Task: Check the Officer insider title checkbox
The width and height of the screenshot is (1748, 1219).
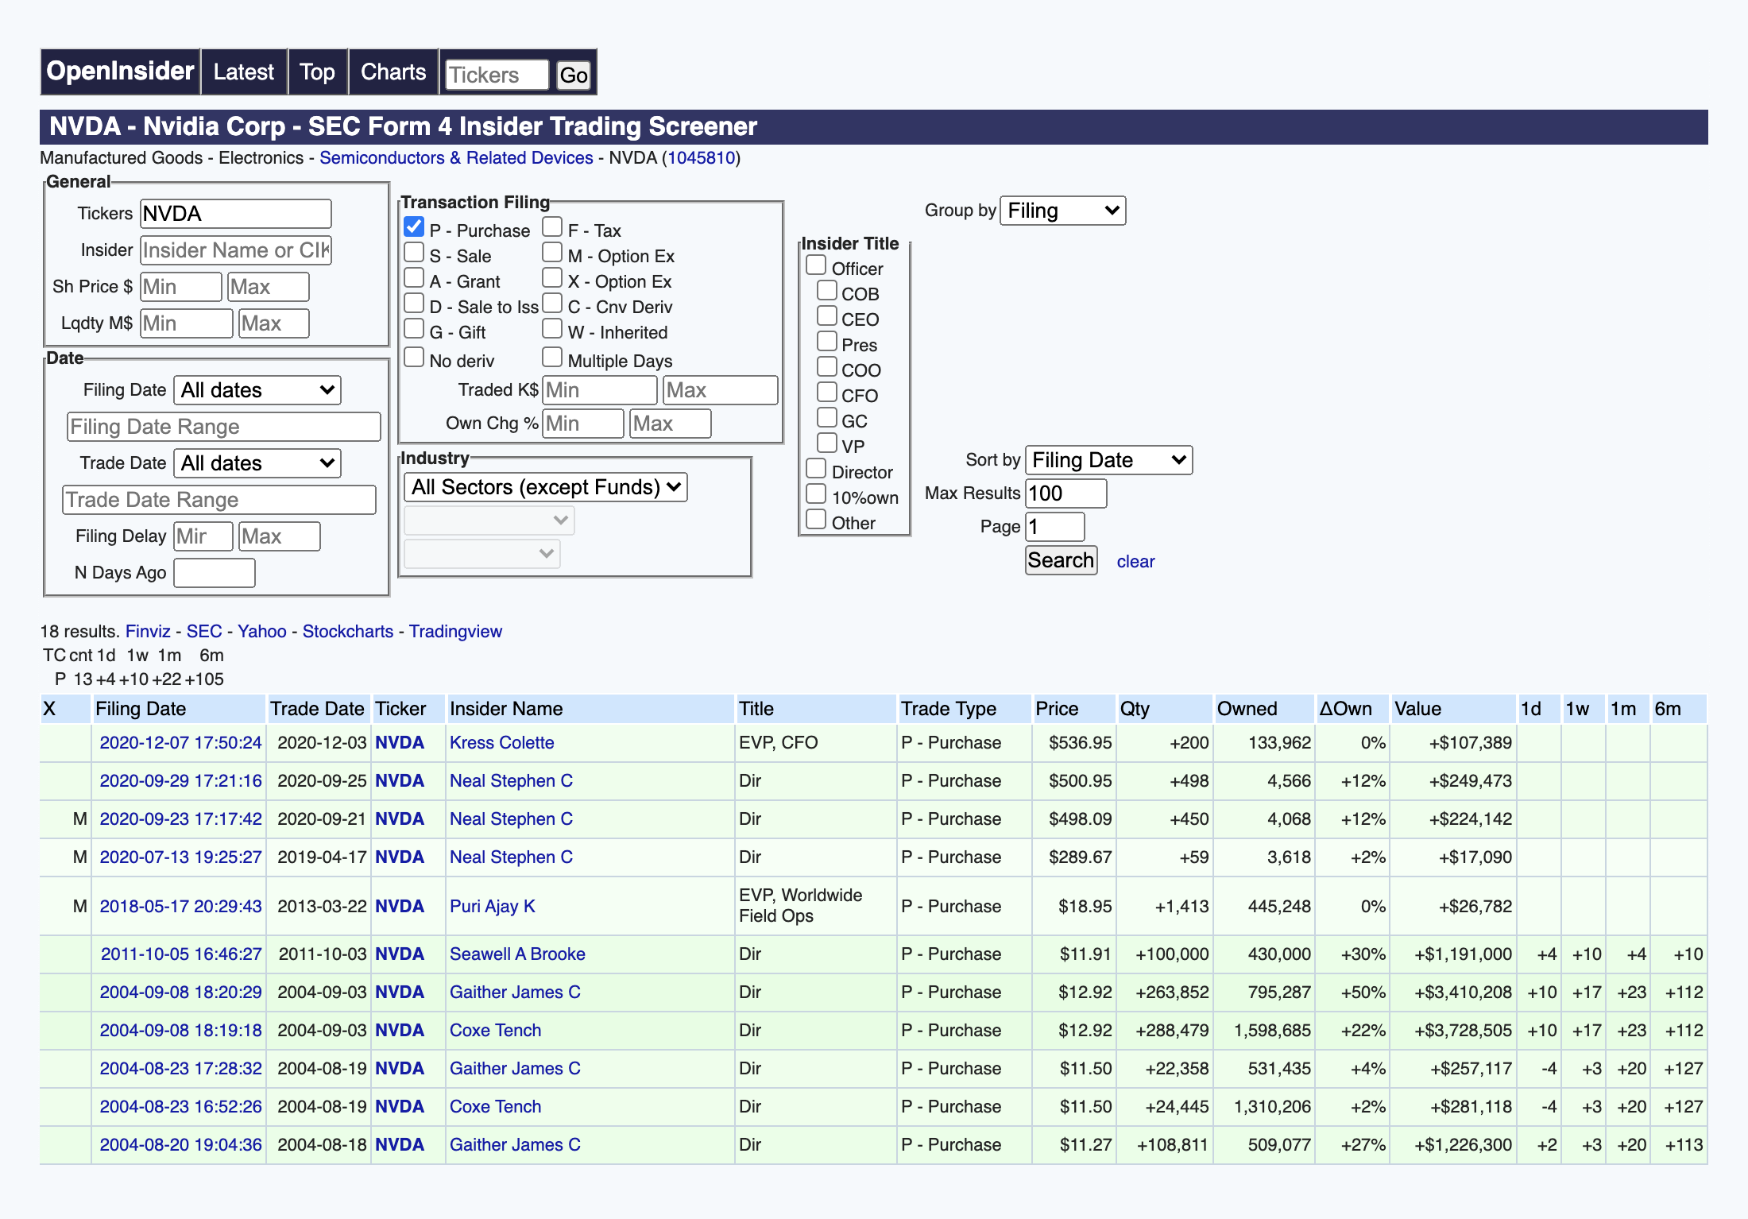Action: pos(816,265)
